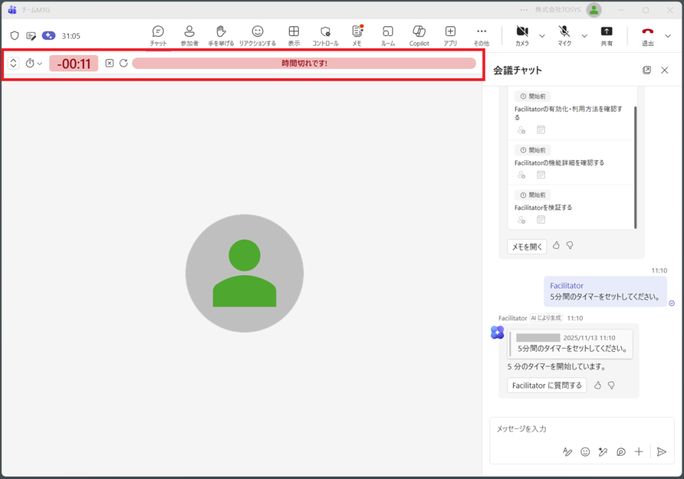Unmute the microphone with マイク
The image size is (684, 479).
[564, 35]
